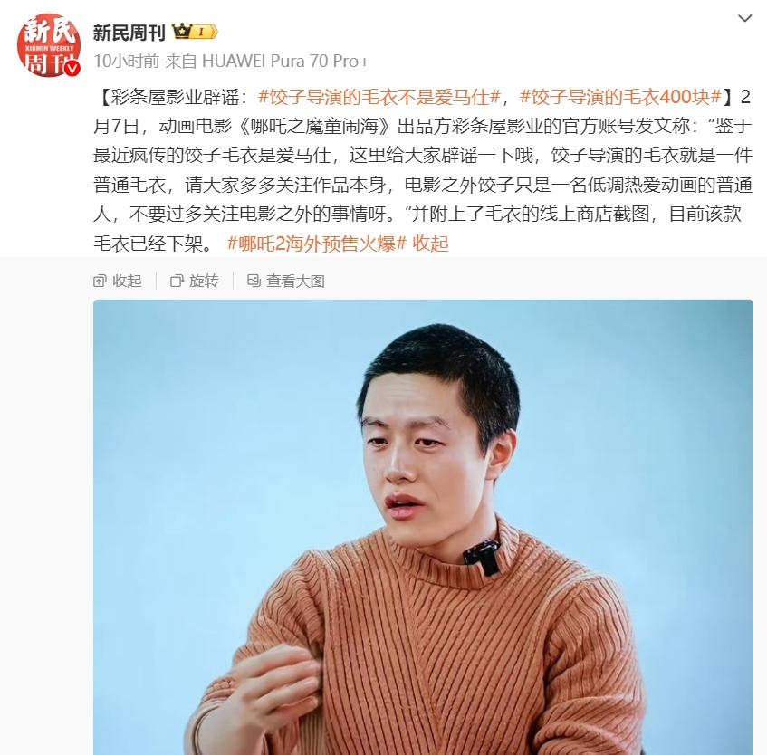
Task: Click the red verified badge on avatar
Action: click(x=72, y=69)
